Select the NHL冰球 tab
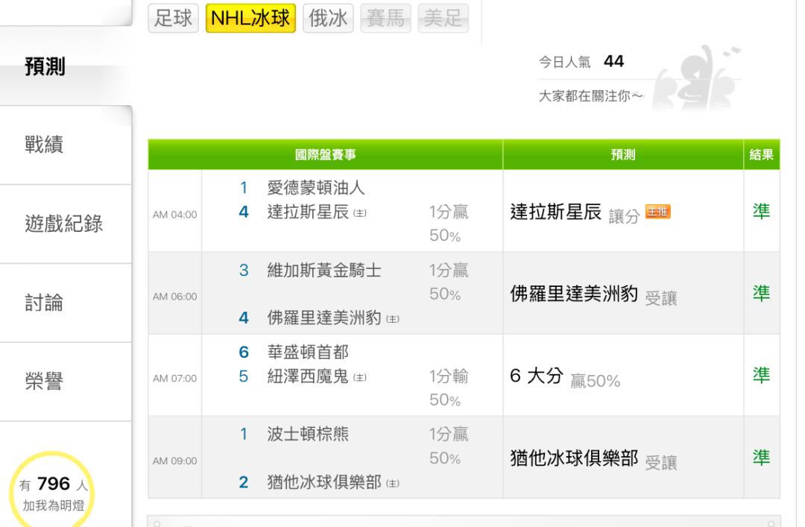The image size is (805, 527). 250,19
